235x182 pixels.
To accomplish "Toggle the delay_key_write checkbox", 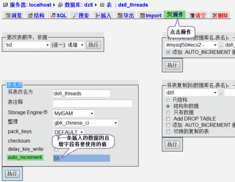I will [56, 150].
